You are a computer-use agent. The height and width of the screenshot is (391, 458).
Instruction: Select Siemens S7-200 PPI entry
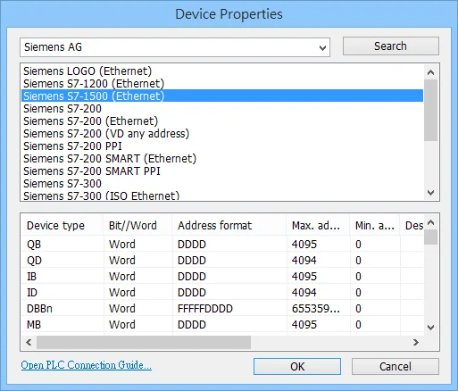pos(222,146)
